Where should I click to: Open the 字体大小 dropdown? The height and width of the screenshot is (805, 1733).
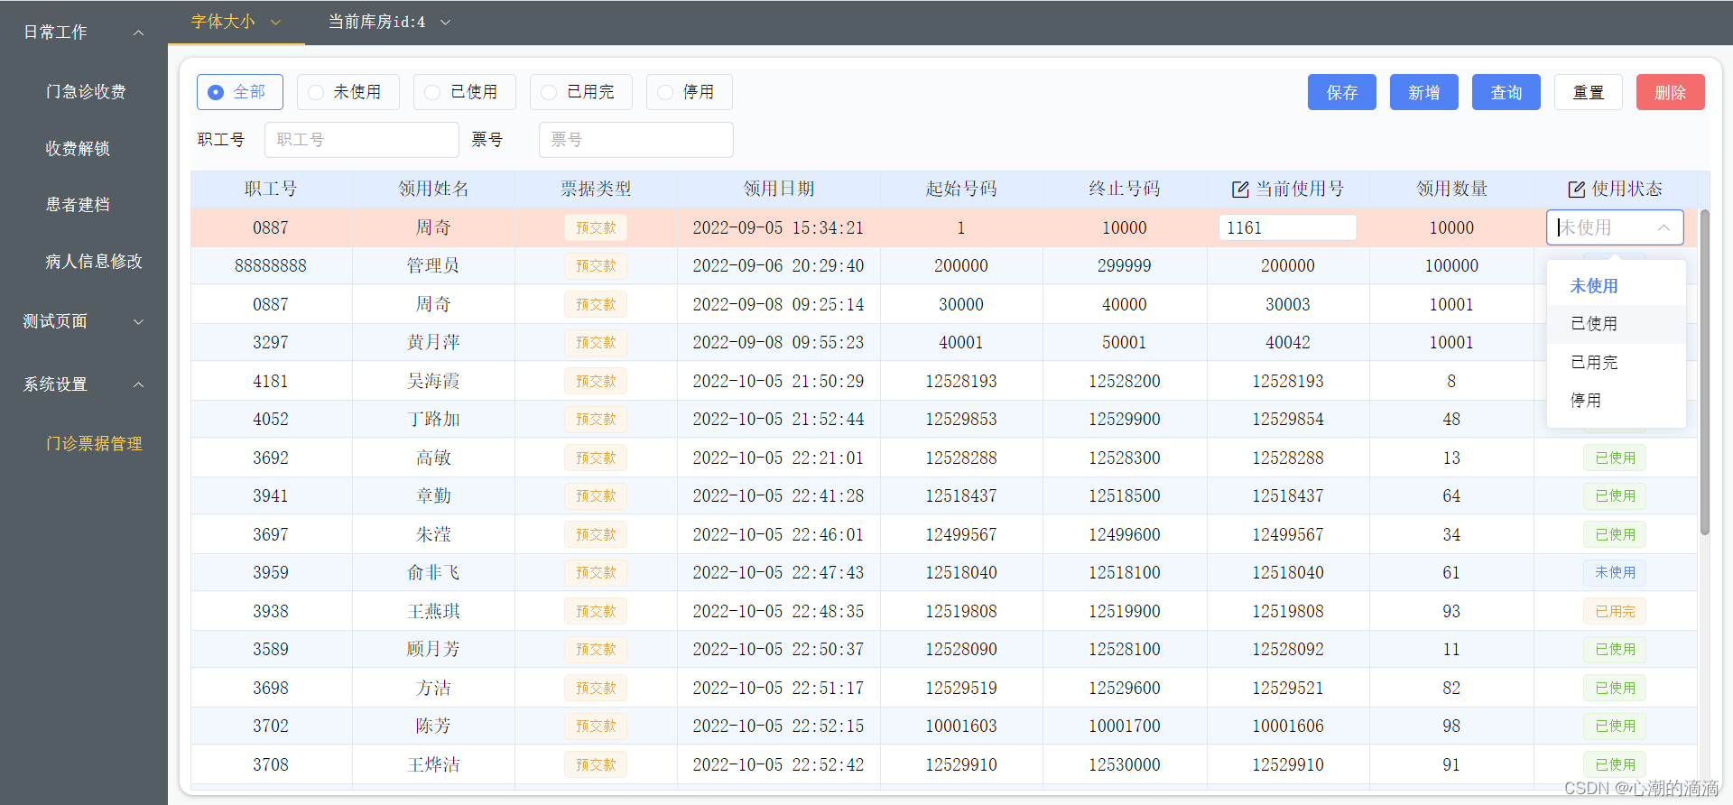[236, 22]
